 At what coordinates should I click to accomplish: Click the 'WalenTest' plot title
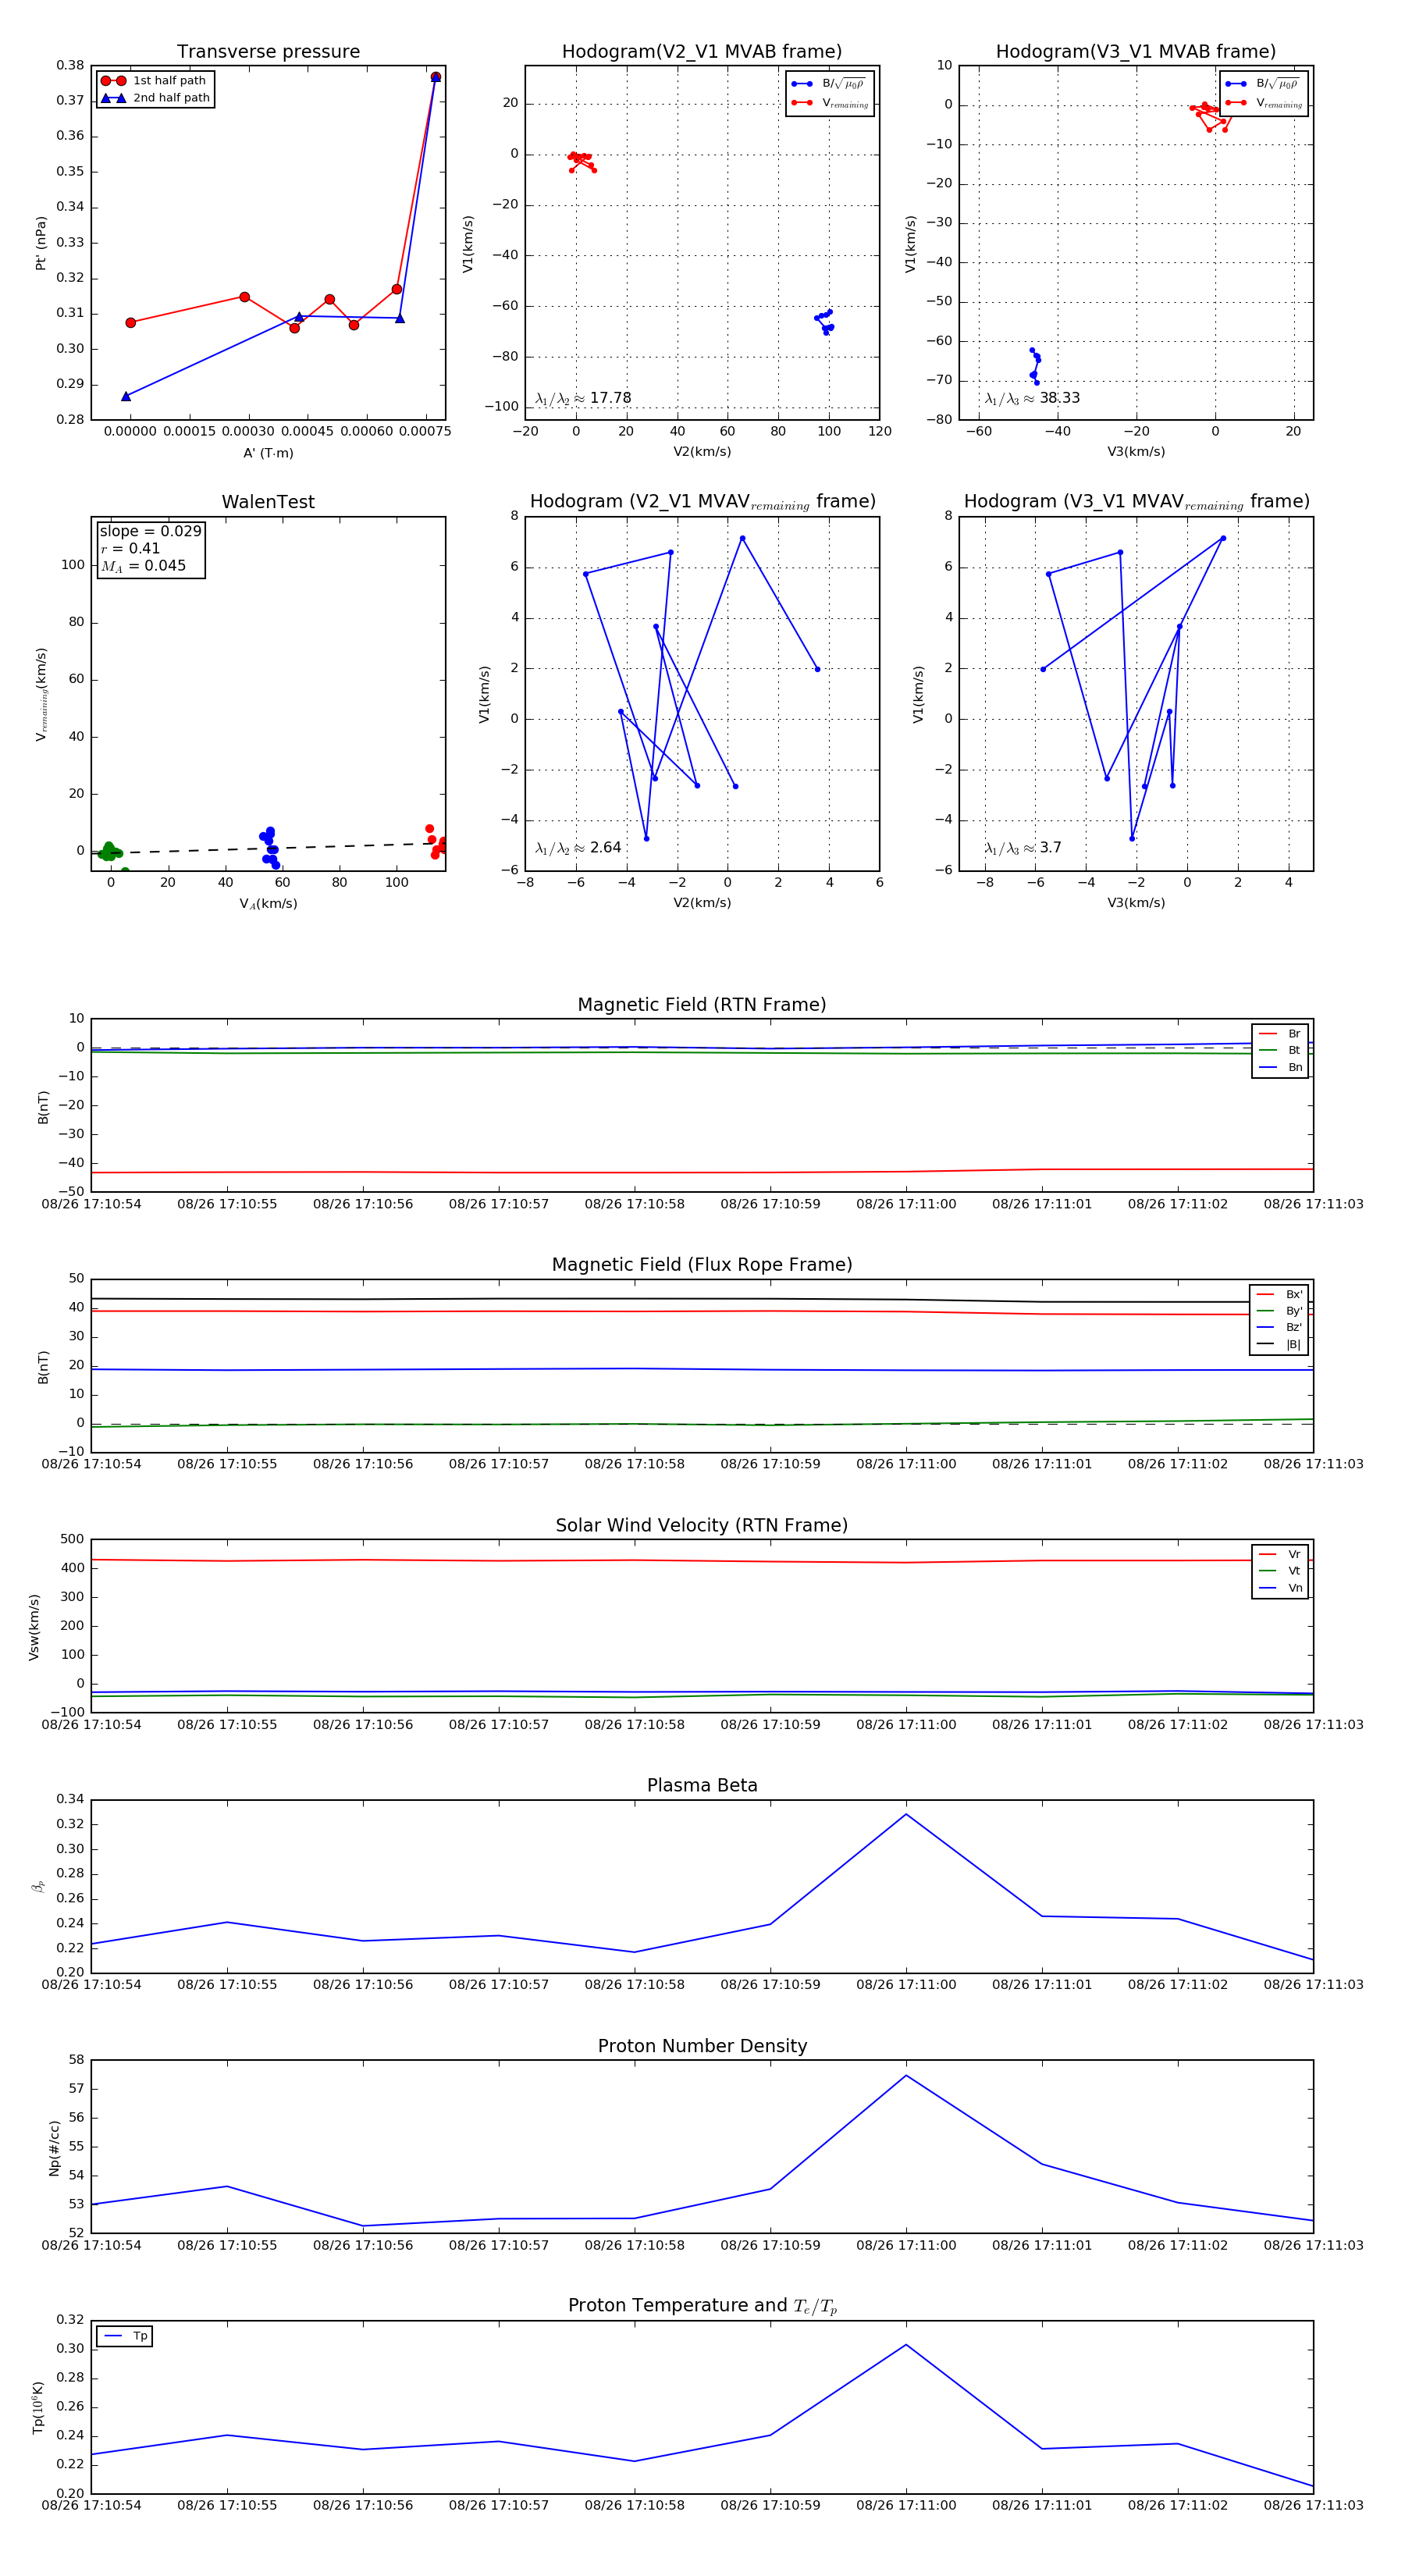coord(268,502)
